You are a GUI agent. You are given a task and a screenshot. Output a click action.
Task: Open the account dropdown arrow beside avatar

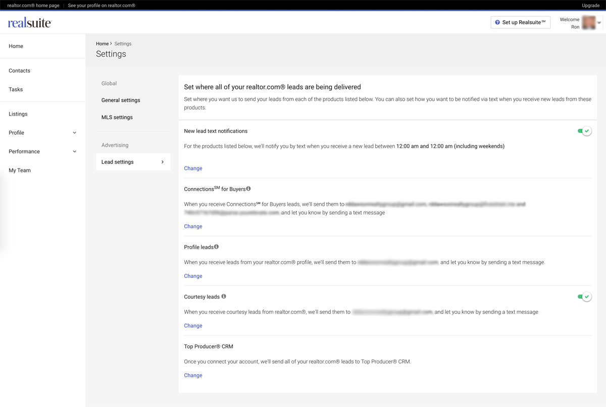[599, 23]
